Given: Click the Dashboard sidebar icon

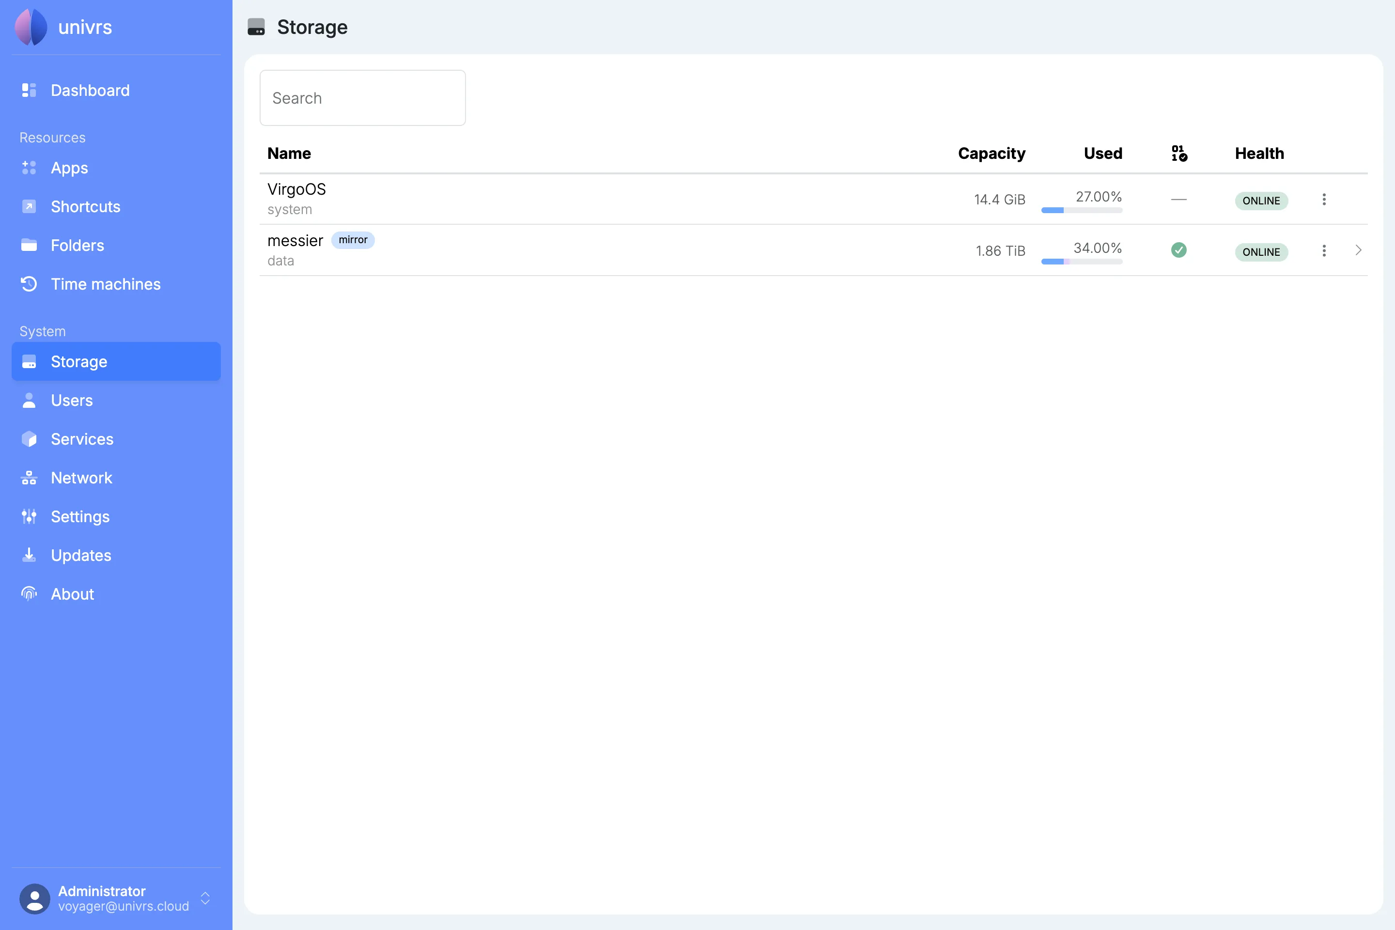Looking at the screenshot, I should (29, 90).
